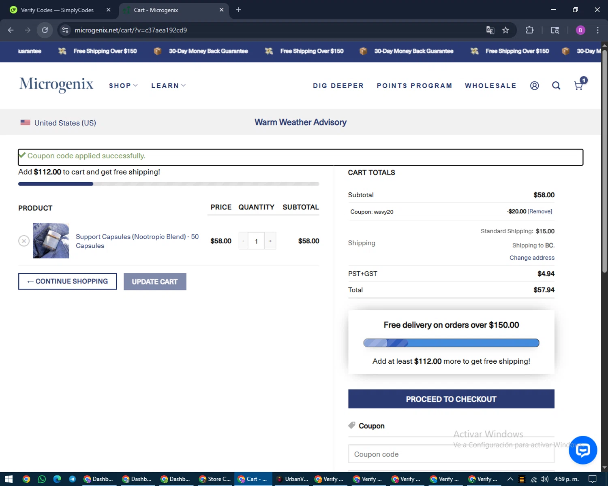Click the Support Capsules product thumbnail
608x486 pixels.
point(51,241)
